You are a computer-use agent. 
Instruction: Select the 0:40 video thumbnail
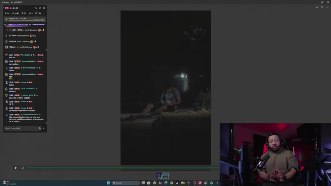point(159,176)
